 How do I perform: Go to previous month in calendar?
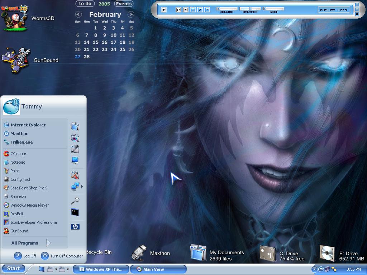pos(78,14)
